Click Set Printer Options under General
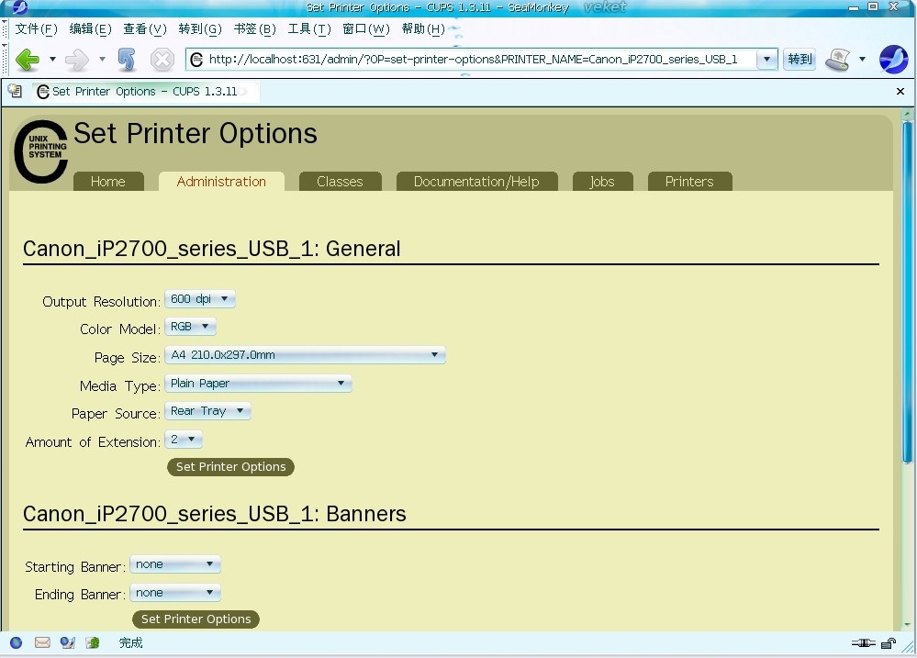 pyautogui.click(x=230, y=467)
